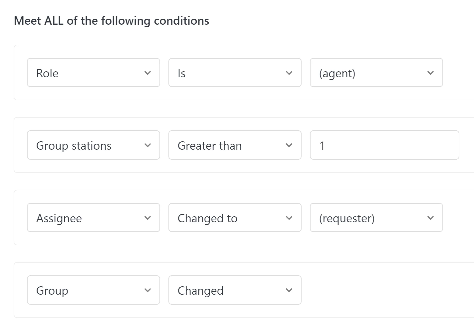Open the 'Is' operator dropdown
This screenshot has width=474, height=334.
235,73
